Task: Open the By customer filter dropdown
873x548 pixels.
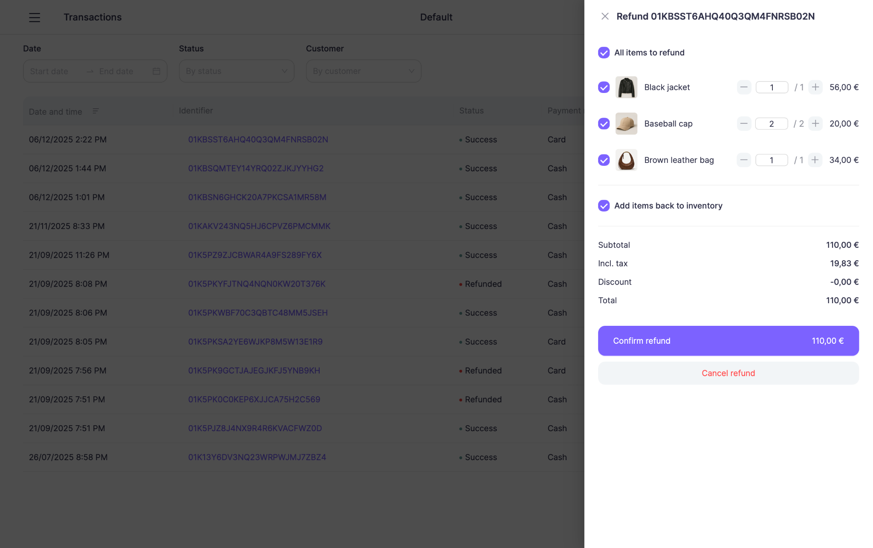Action: click(x=363, y=71)
